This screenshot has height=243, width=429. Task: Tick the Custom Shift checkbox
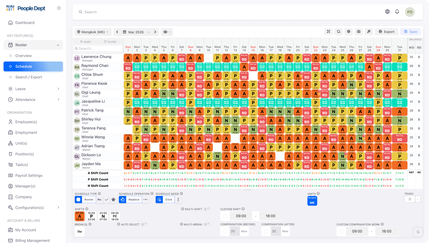[x=225, y=216]
